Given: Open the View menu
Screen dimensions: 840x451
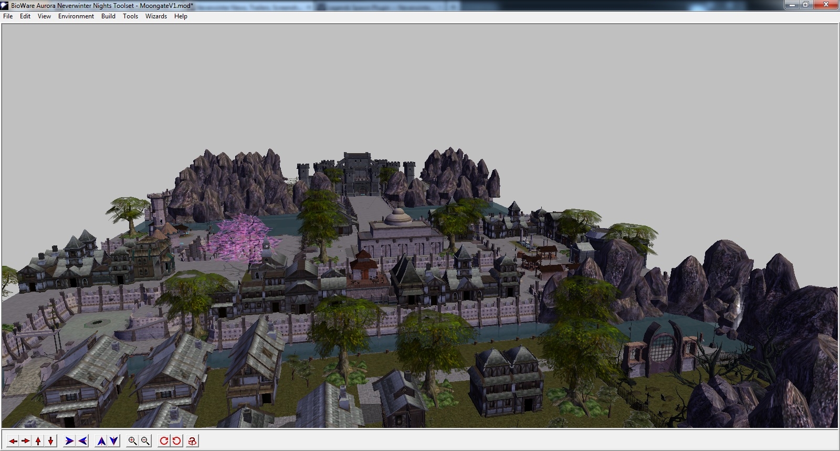Looking at the screenshot, I should pyautogui.click(x=44, y=16).
